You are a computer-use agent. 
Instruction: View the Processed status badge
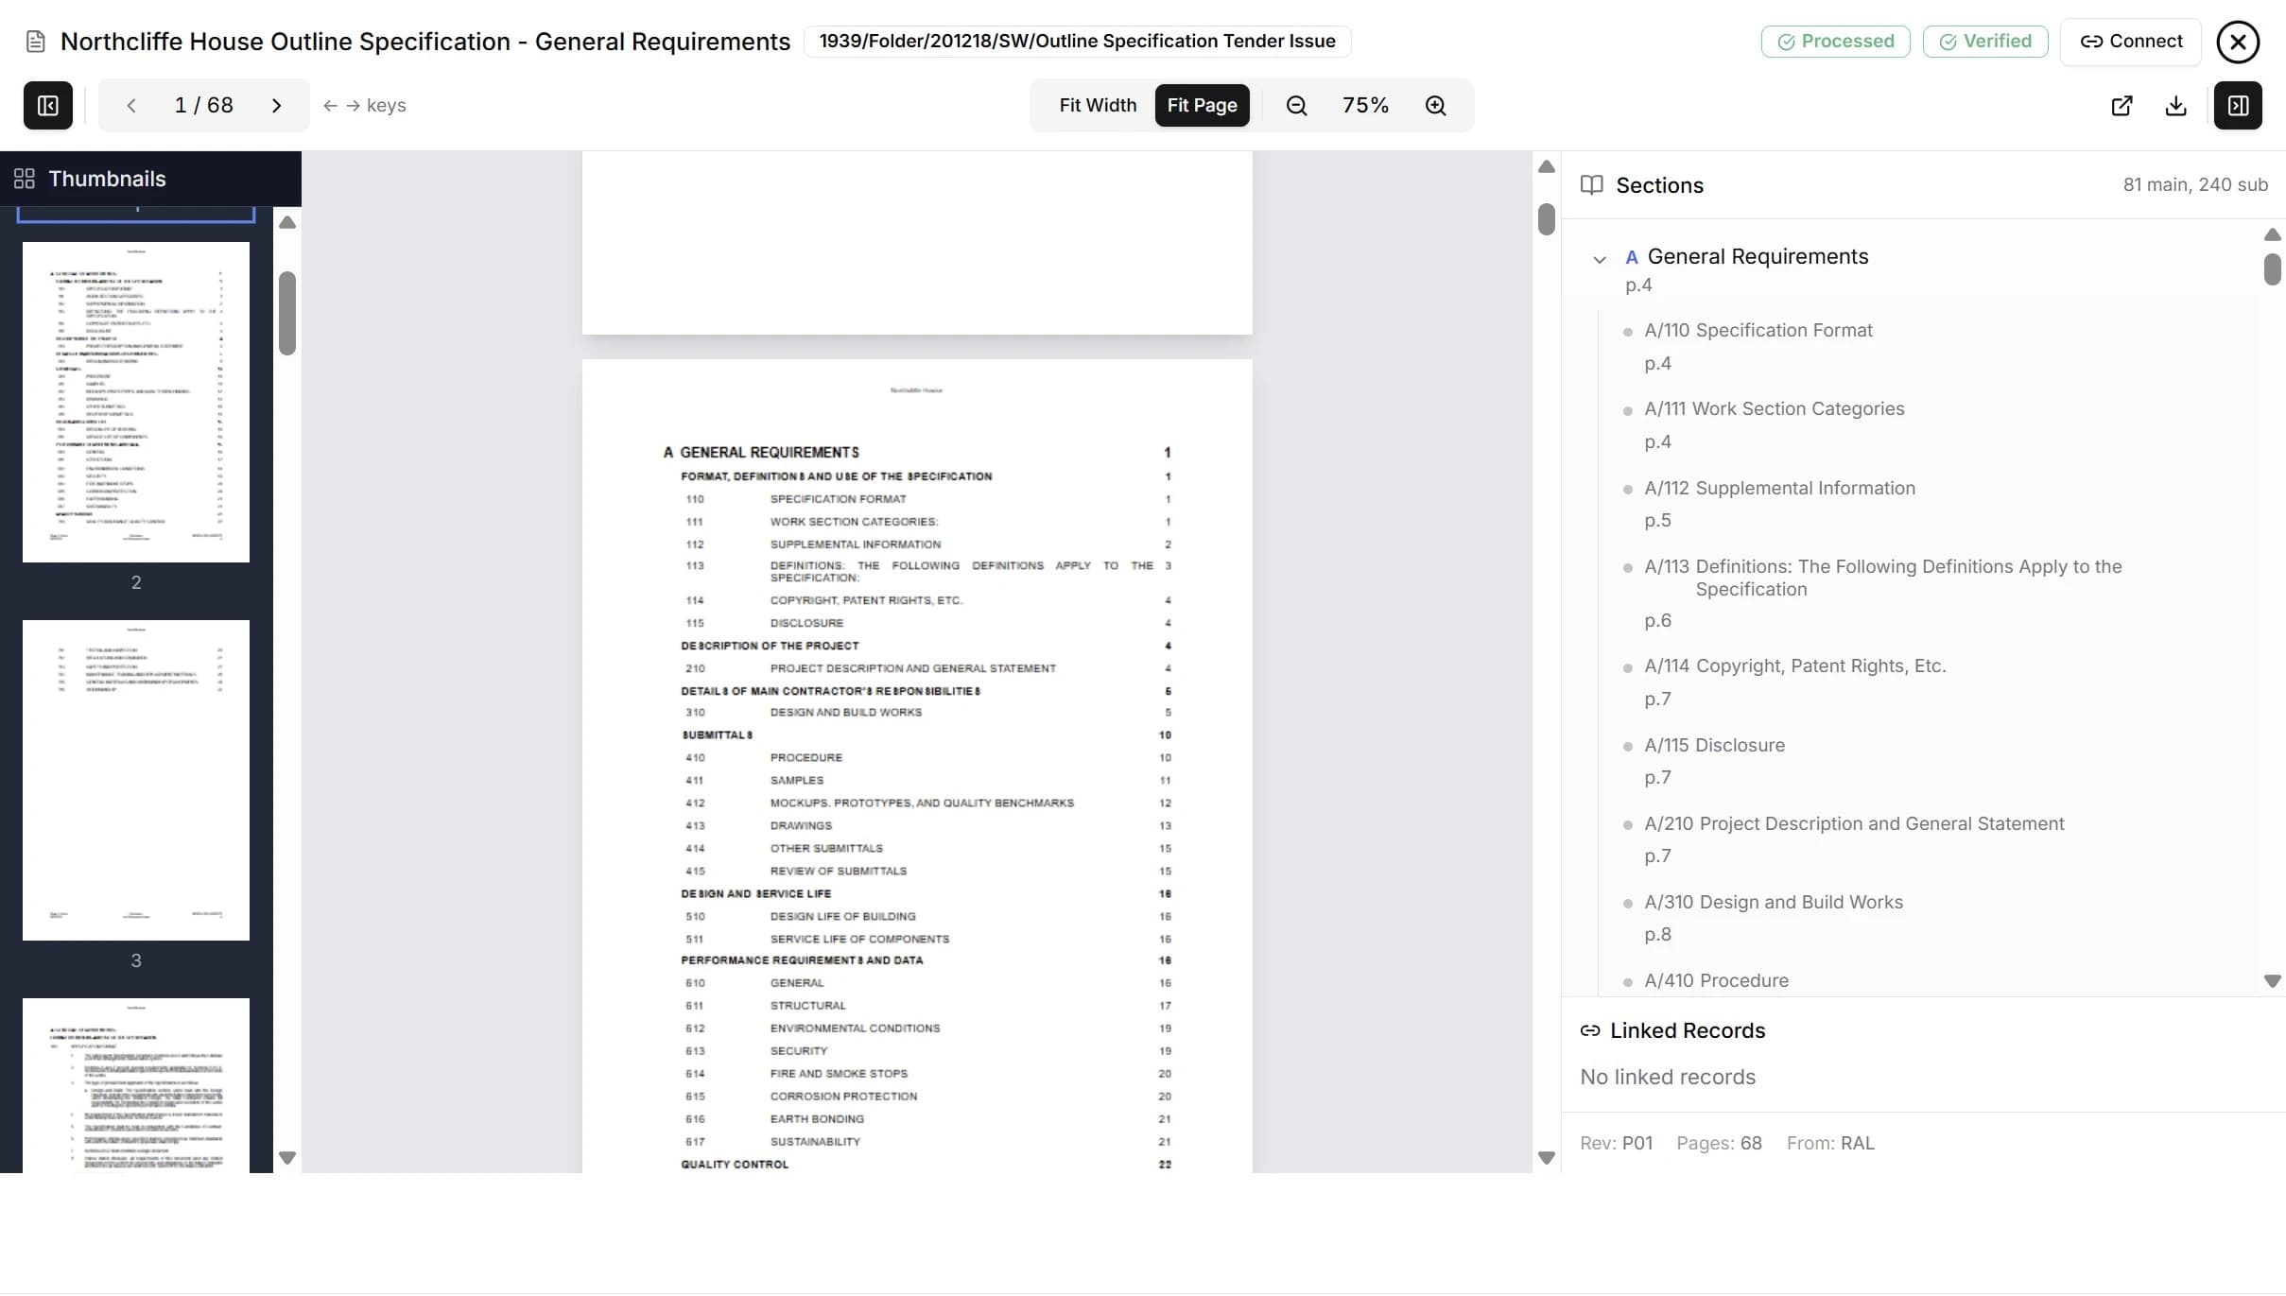[x=1833, y=41]
